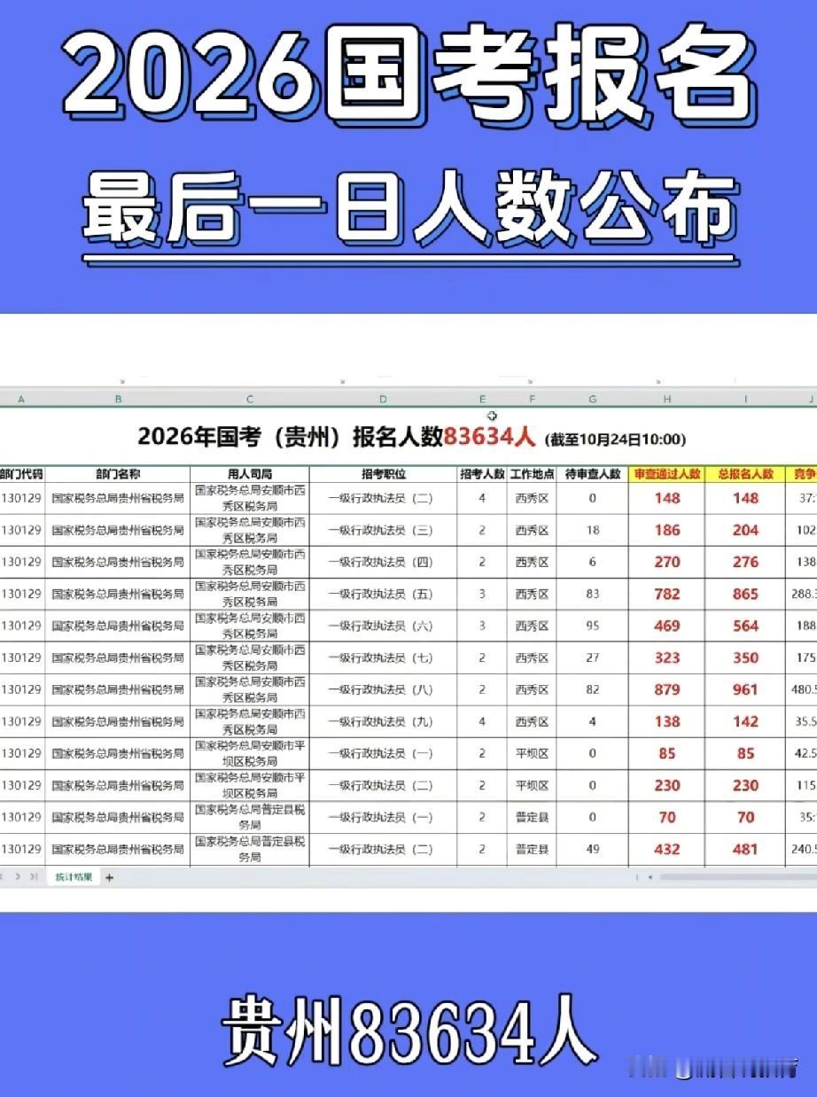
Task: Click pending review cell 49
Action: click(x=593, y=849)
